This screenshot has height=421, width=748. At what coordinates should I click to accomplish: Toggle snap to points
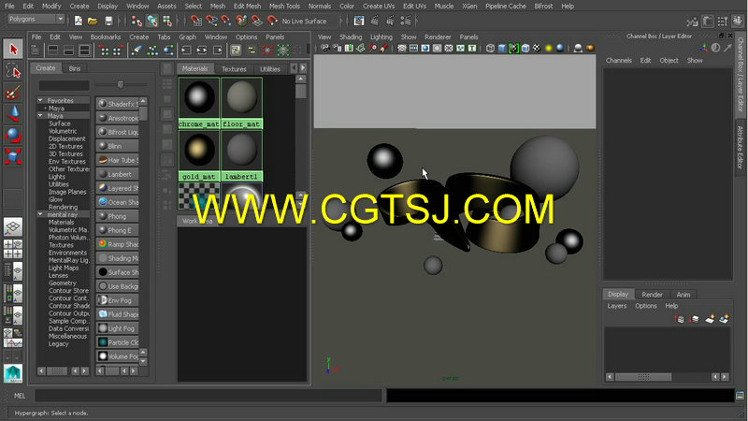[x=226, y=21]
